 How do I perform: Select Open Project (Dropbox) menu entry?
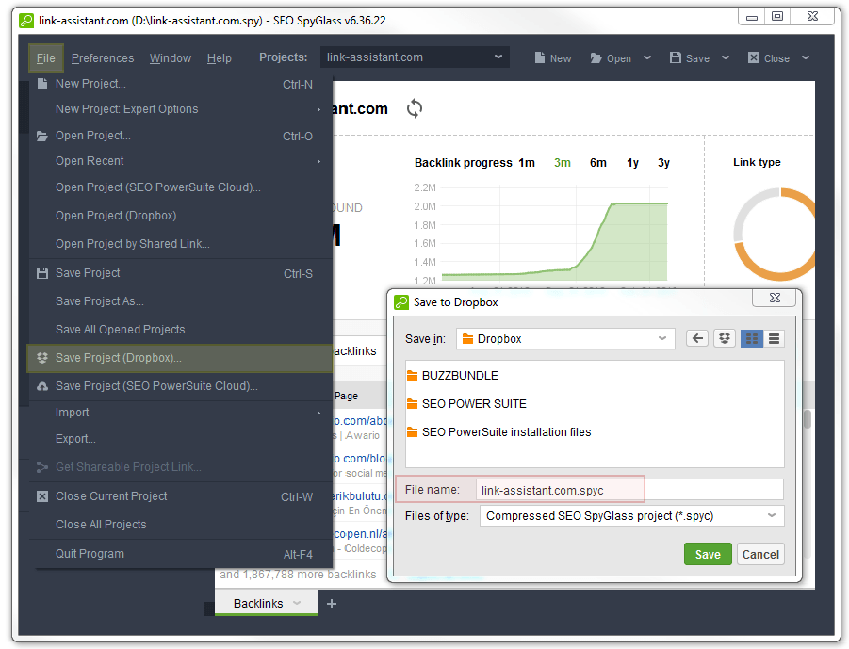[180, 216]
